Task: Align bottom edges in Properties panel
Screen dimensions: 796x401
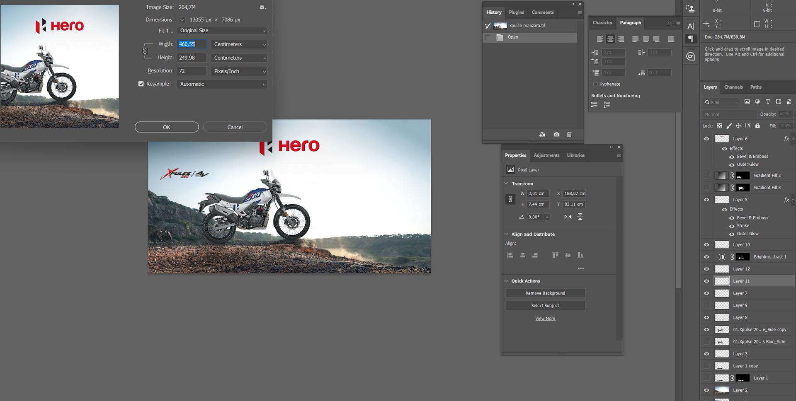Action: (580, 255)
